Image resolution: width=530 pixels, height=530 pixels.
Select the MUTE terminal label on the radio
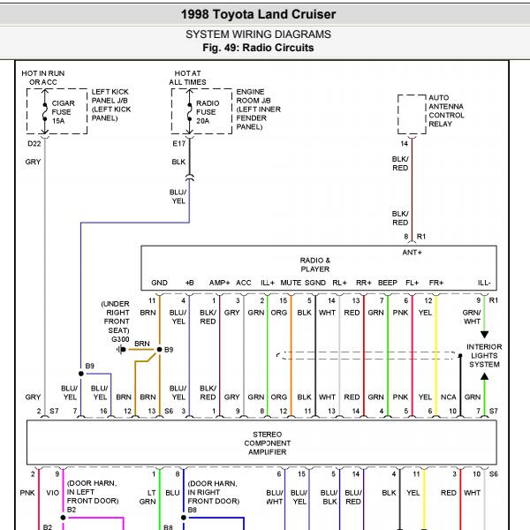pos(291,283)
